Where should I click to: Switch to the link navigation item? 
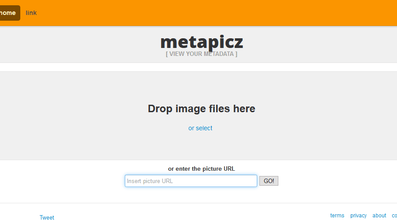click(x=31, y=13)
